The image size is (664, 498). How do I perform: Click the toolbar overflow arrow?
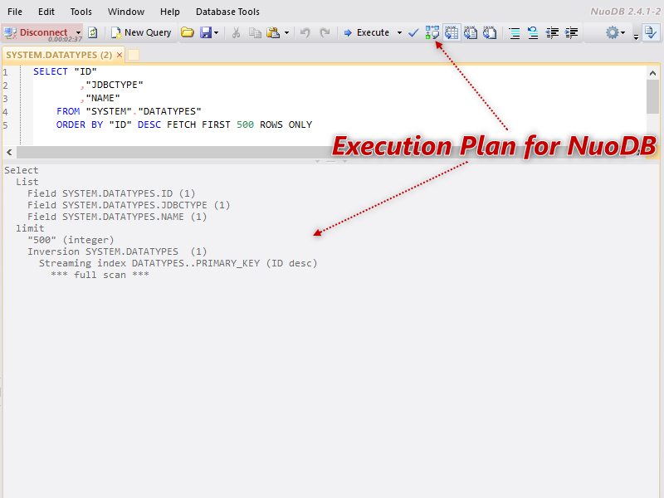[636, 36]
